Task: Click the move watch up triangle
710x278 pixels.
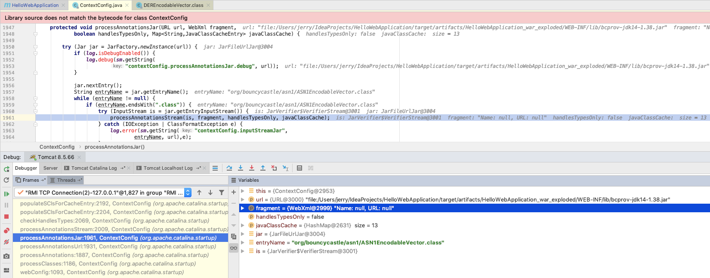Action: (234, 214)
